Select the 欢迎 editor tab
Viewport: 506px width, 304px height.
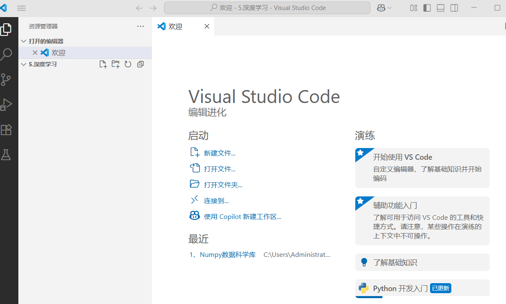tap(183, 26)
